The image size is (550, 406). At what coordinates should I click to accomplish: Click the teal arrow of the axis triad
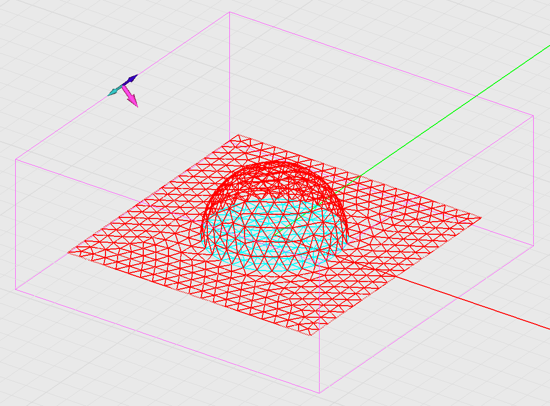114,92
